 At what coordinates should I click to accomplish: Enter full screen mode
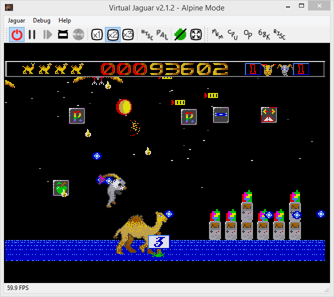coord(196,34)
